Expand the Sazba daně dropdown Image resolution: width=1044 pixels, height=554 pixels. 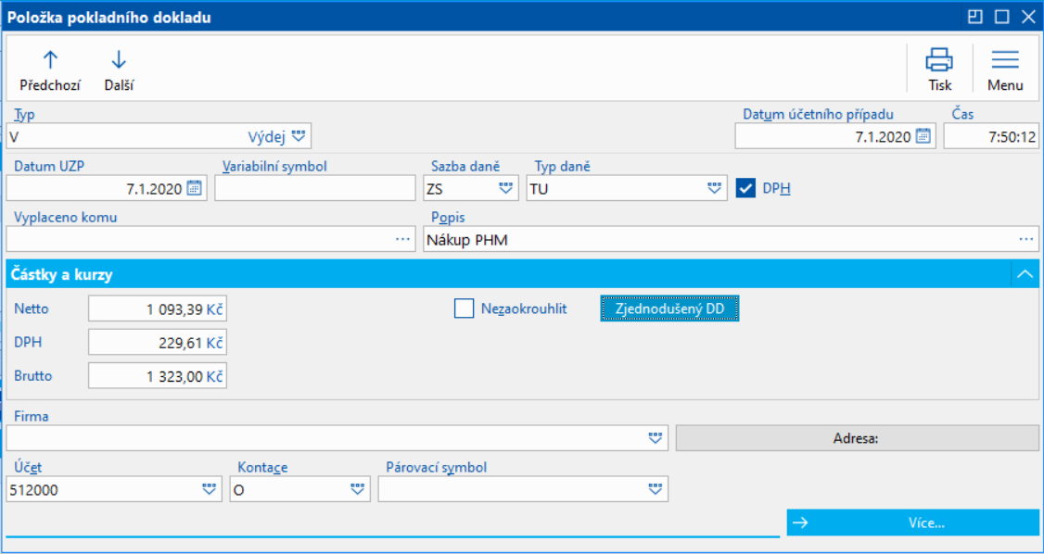point(505,188)
